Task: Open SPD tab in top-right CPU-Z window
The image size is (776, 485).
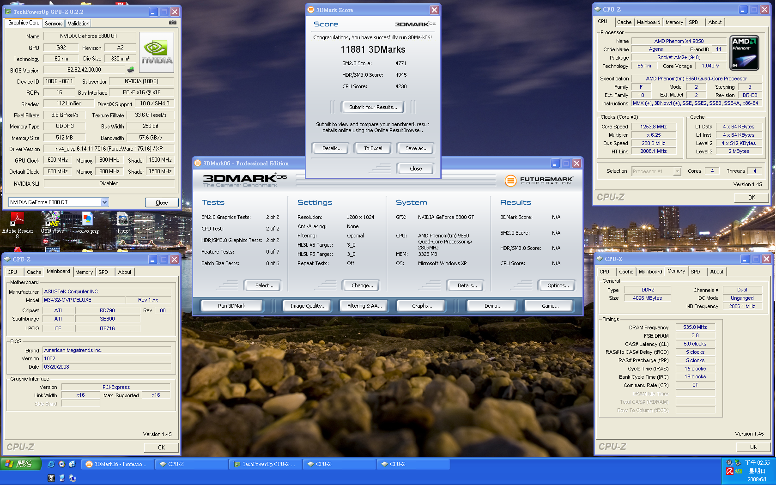Action: pos(693,22)
